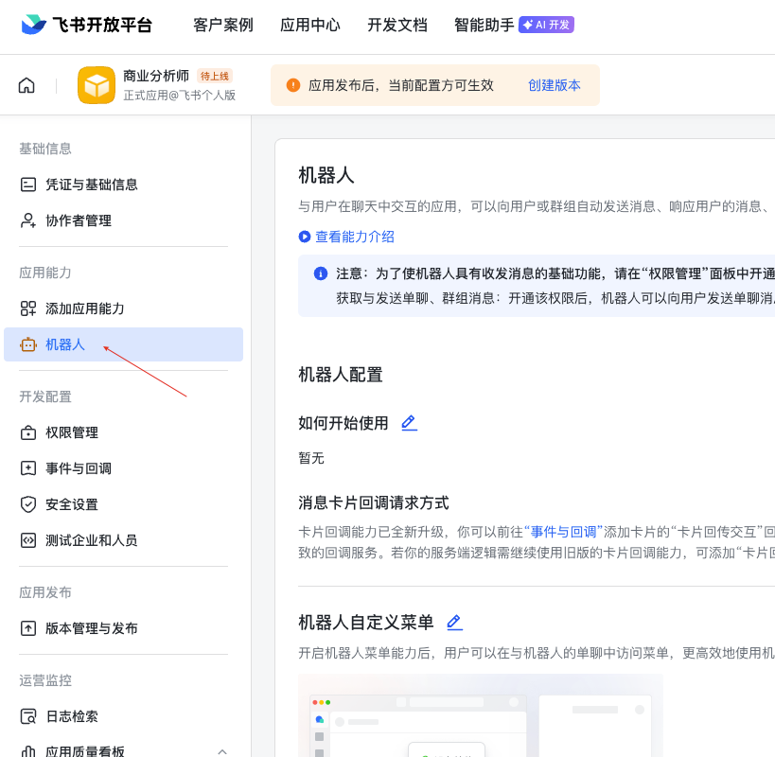The width and height of the screenshot is (775, 757).
Task: Open 版本管理与发布 in sidebar
Action: (x=124, y=628)
